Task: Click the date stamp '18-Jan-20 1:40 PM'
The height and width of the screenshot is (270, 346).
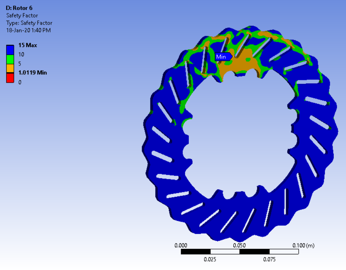Action: 29,30
